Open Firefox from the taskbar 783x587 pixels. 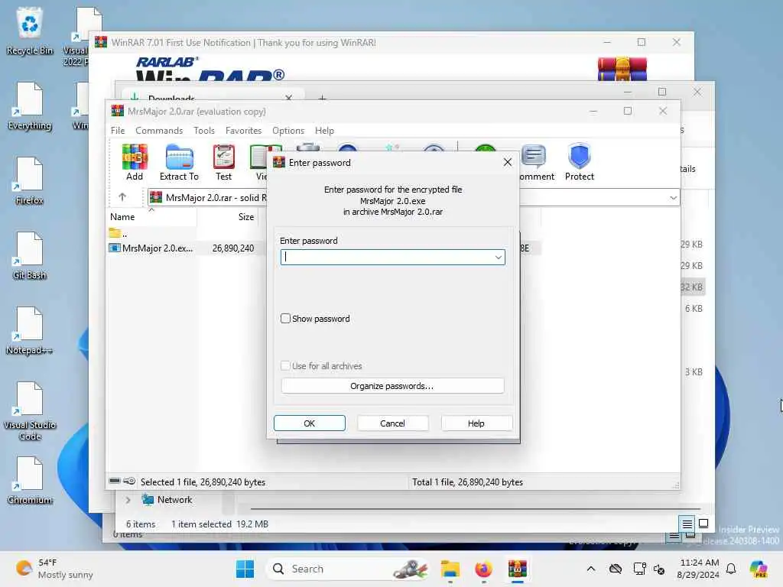483,569
